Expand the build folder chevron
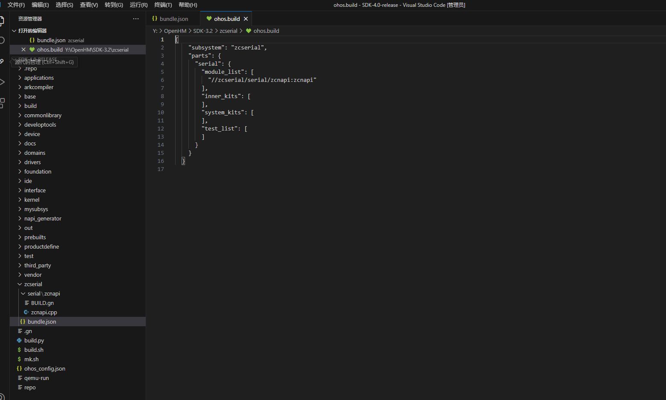Image resolution: width=666 pixels, height=400 pixels. coord(20,106)
